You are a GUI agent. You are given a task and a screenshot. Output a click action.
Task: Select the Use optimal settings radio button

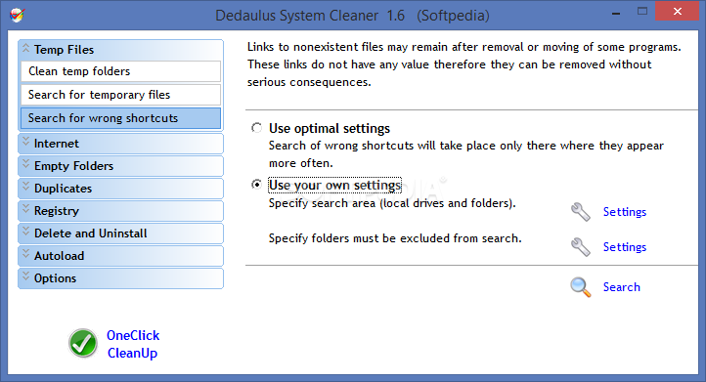click(256, 128)
